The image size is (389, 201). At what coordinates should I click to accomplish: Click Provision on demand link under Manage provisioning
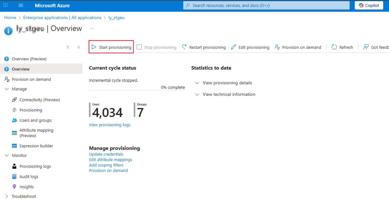tap(109, 170)
